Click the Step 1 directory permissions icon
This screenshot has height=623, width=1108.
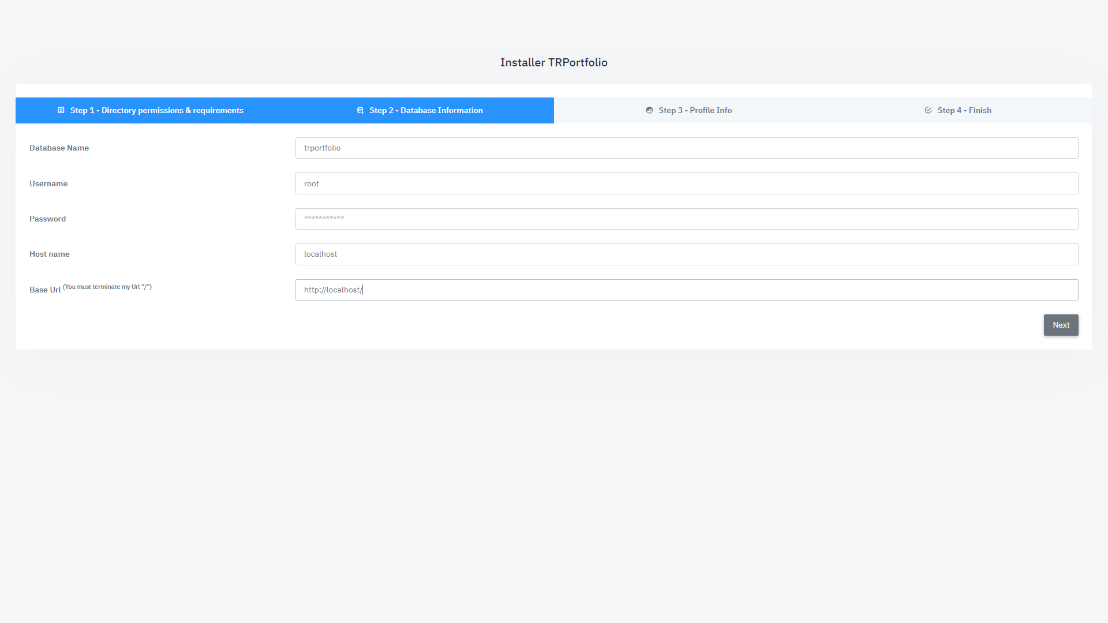click(x=61, y=110)
